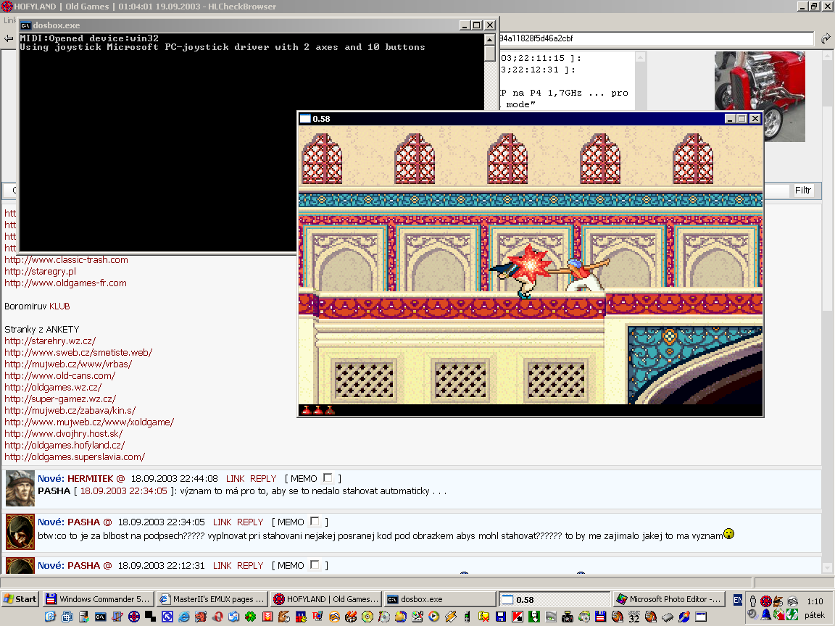Switch to HOFYLAND Old Games taskbar button

pyautogui.click(x=326, y=599)
